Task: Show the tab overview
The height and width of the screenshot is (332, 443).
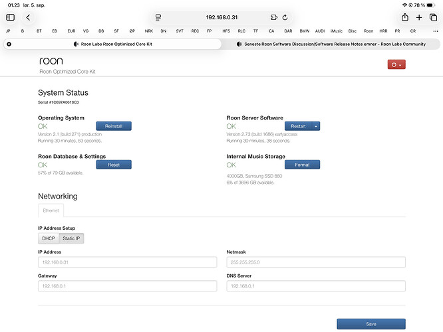Action: tap(433, 17)
